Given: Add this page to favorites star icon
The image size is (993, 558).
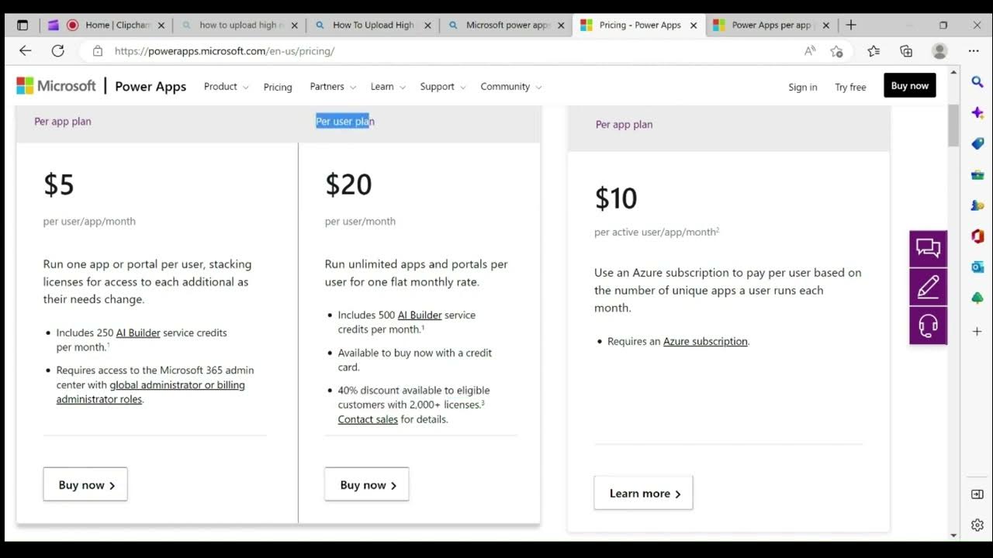Looking at the screenshot, I should tap(836, 51).
